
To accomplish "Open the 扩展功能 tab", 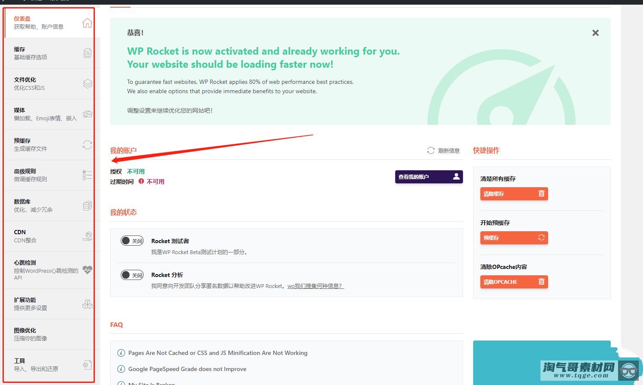I will point(52,304).
